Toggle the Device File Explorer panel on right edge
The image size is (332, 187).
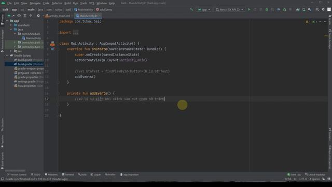pyautogui.click(x=330, y=157)
